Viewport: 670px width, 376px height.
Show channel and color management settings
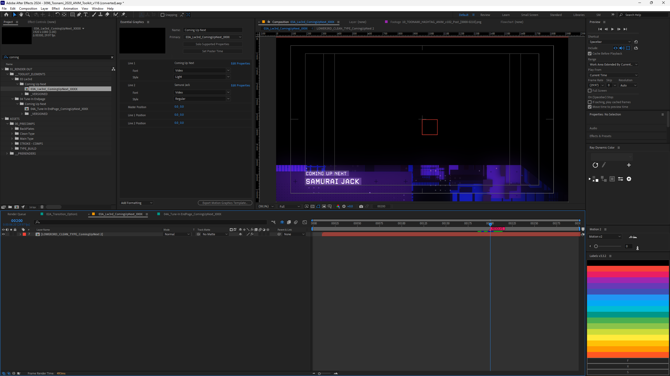pyautogui.click(x=338, y=206)
